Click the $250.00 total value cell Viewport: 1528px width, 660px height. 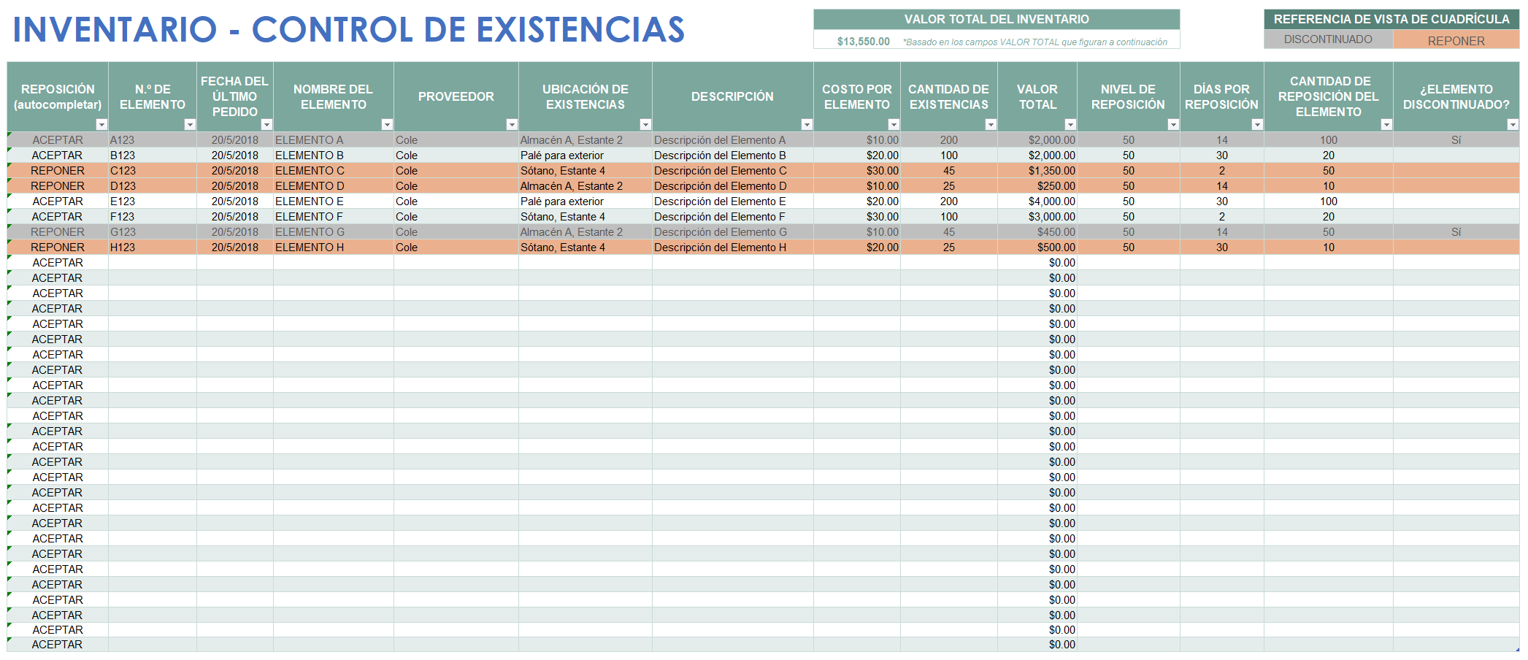point(1037,186)
